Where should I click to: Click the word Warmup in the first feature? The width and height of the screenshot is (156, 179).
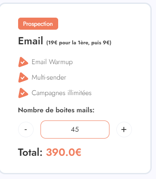tap(61, 62)
